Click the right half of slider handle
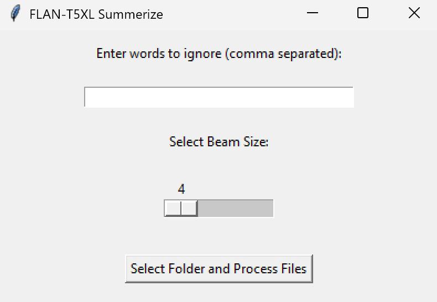Screen dimensions: 437x302 click(189, 208)
